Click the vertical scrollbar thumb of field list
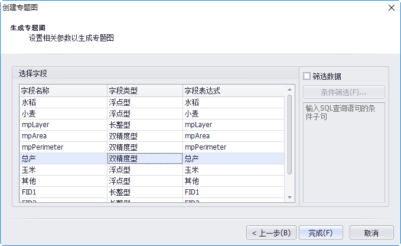The height and width of the screenshot is (246, 401). pyautogui.click(x=289, y=133)
